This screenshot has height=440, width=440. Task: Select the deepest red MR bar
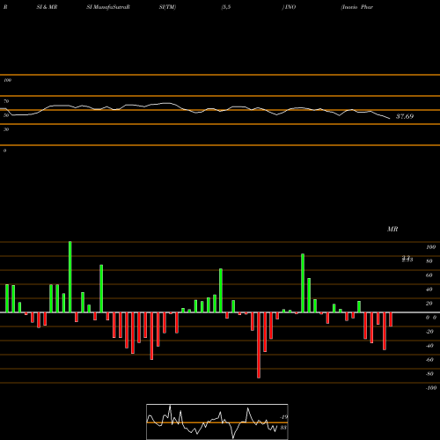click(259, 345)
